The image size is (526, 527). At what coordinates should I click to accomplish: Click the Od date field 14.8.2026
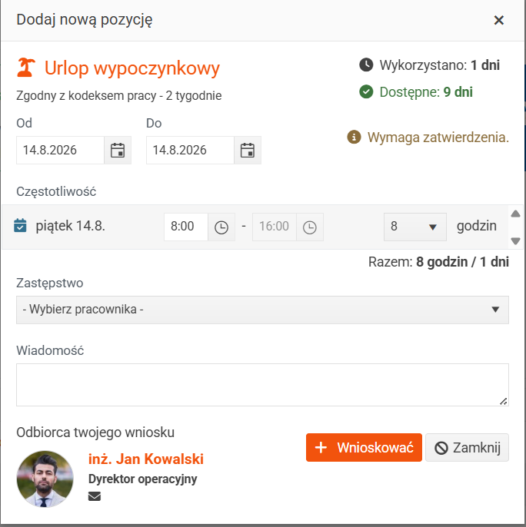[60, 151]
